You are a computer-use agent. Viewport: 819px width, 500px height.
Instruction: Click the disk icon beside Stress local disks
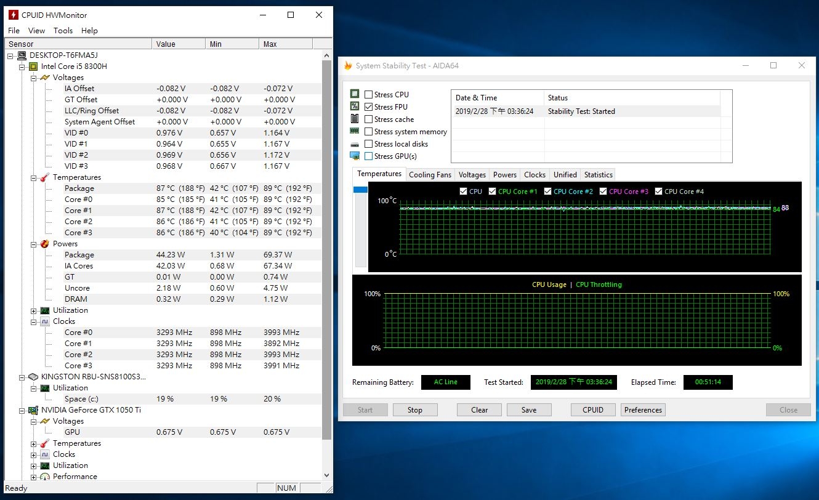click(355, 144)
